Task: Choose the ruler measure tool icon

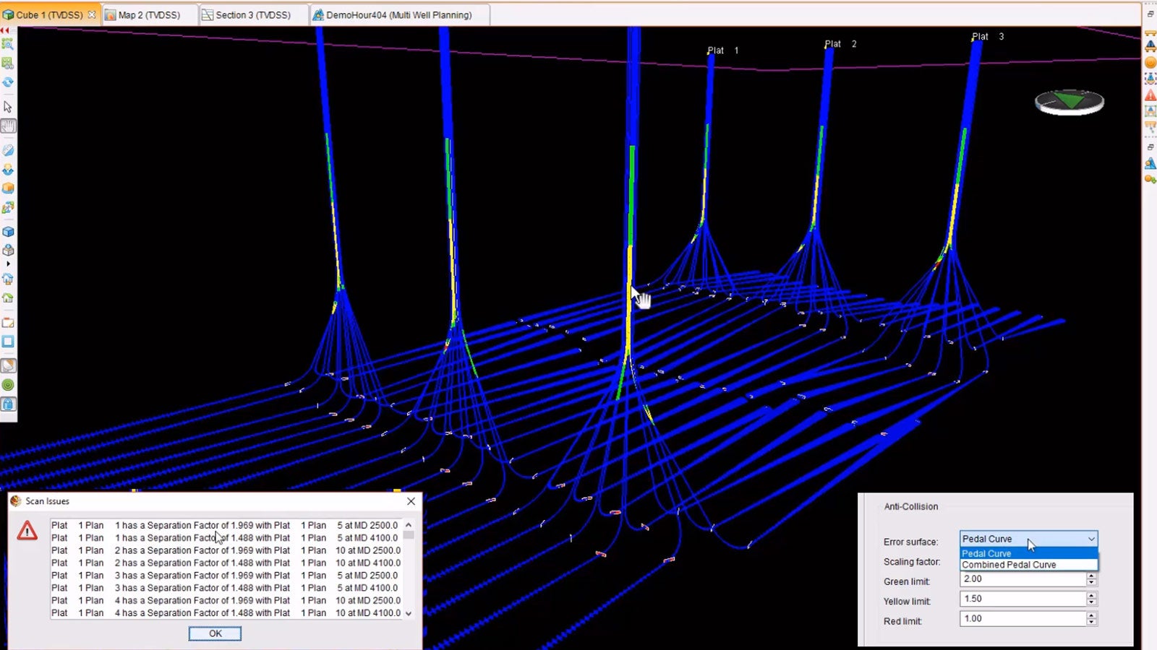Action: coord(8,150)
